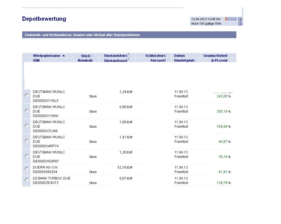Viewport: 281px width, 224px height.
Task: Select radio for DE000DX5QR07 position
Action: [x=26, y=156]
